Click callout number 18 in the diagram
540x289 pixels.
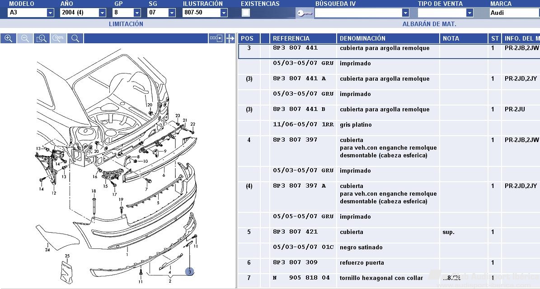(x=94, y=191)
